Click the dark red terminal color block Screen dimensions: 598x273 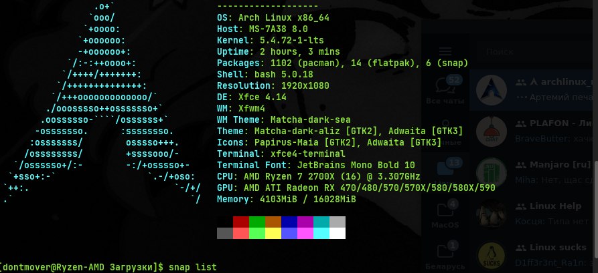[x=240, y=222]
